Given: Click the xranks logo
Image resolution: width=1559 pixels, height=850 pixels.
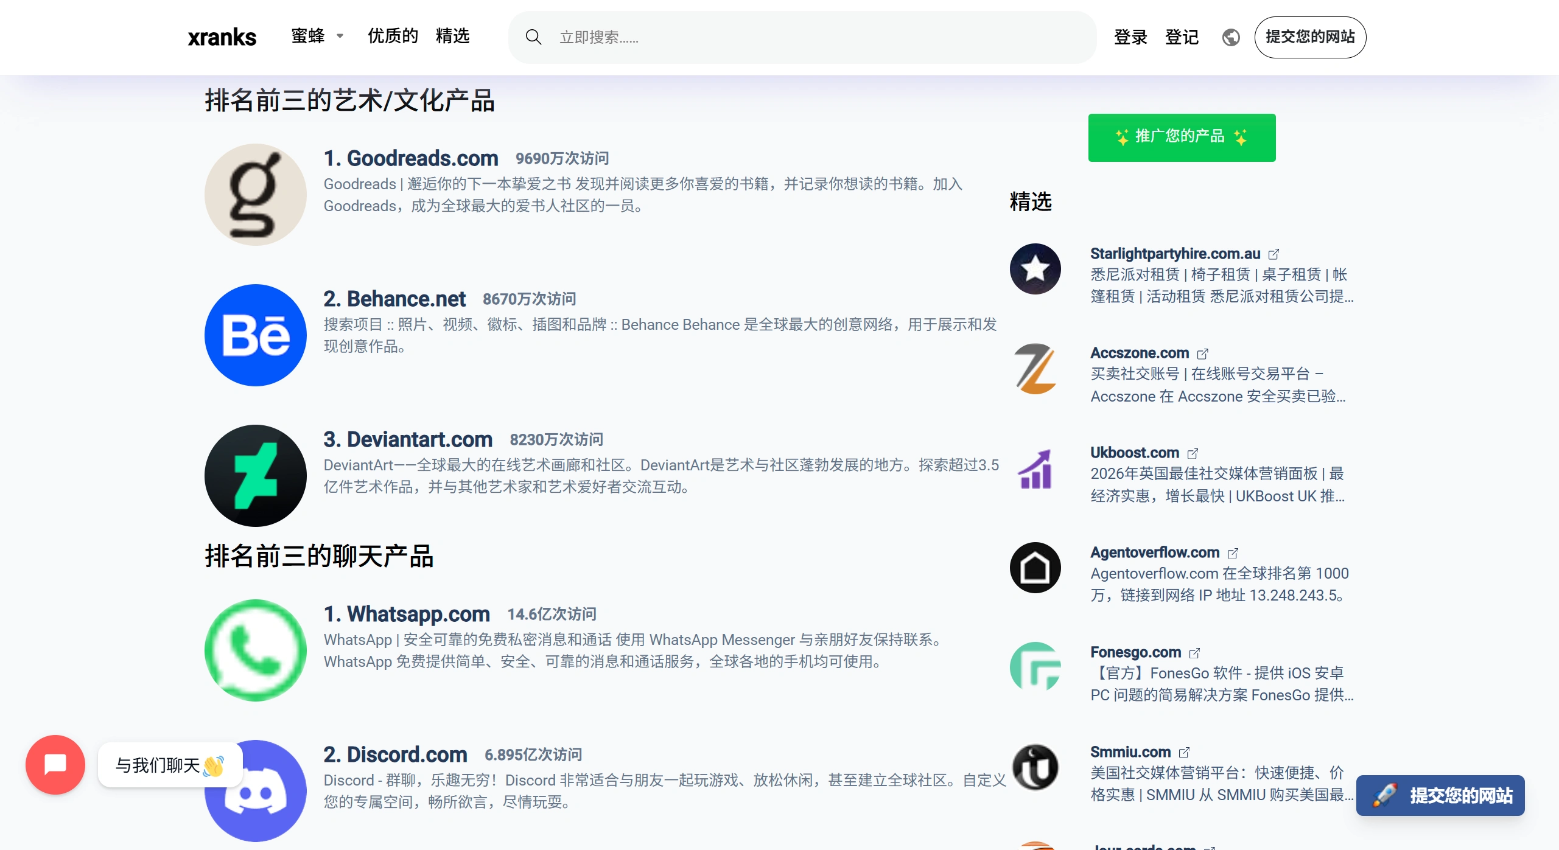Looking at the screenshot, I should [222, 37].
